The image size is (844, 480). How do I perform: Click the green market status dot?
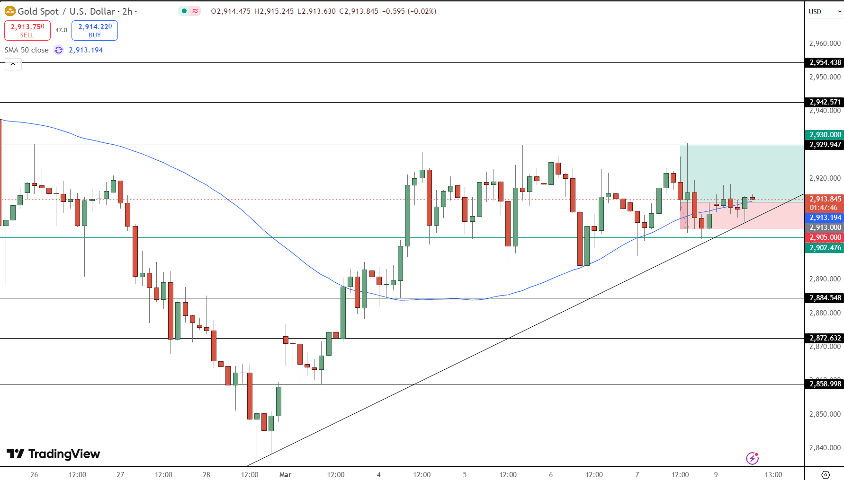coord(184,11)
